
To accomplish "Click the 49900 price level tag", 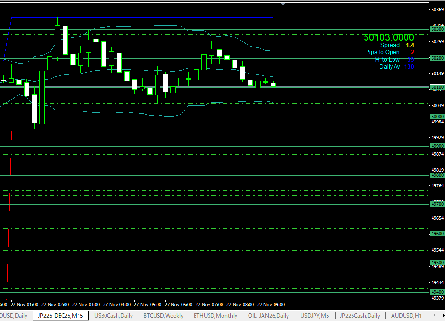I will pyautogui.click(x=437, y=146).
